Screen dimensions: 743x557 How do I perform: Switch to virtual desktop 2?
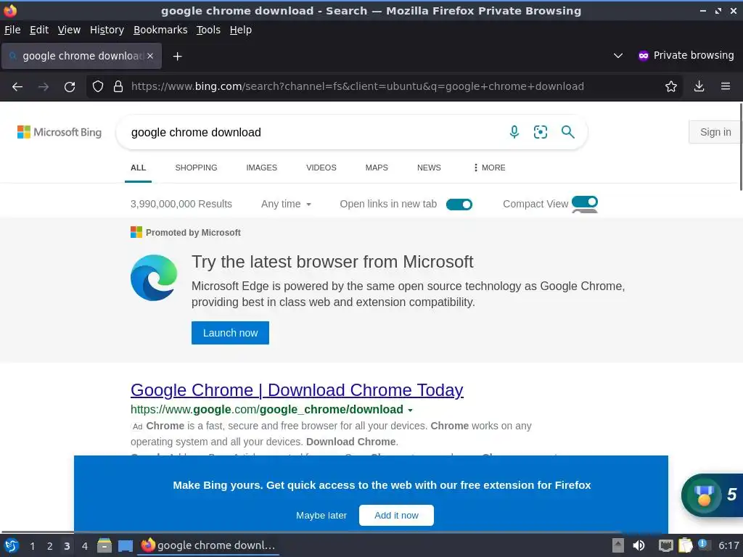click(x=50, y=546)
